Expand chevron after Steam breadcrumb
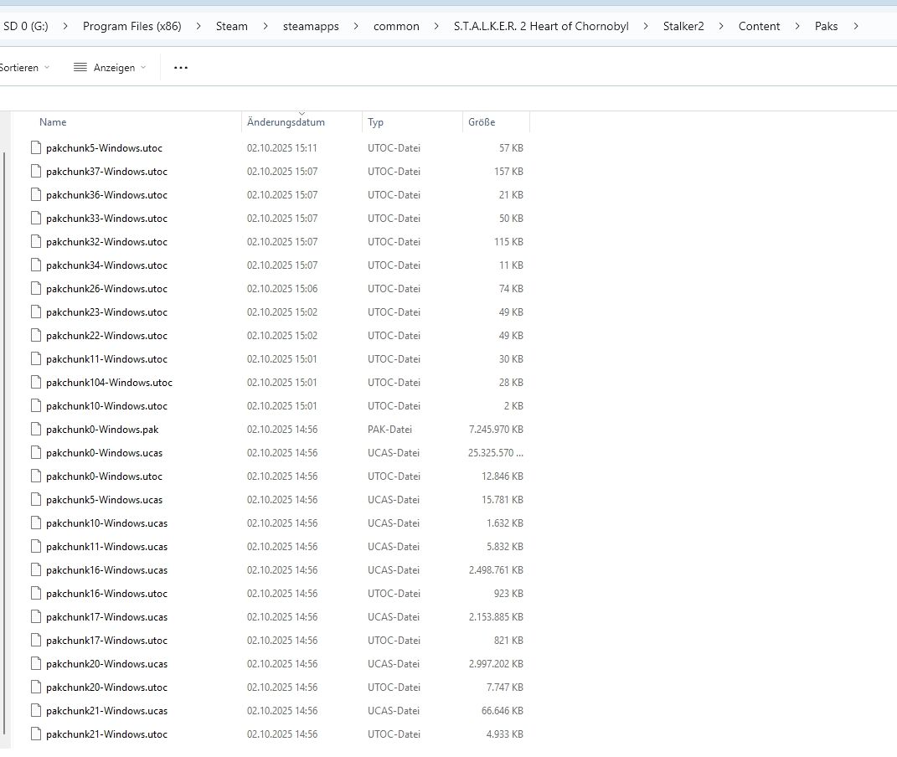The width and height of the screenshot is (897, 757). point(265,26)
